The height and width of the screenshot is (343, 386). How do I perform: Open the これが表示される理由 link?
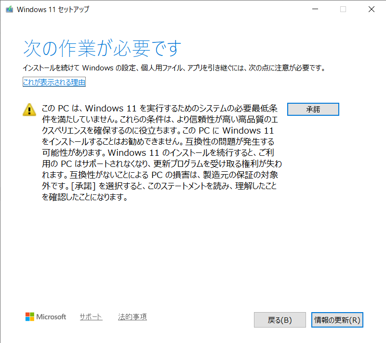[x=54, y=82]
